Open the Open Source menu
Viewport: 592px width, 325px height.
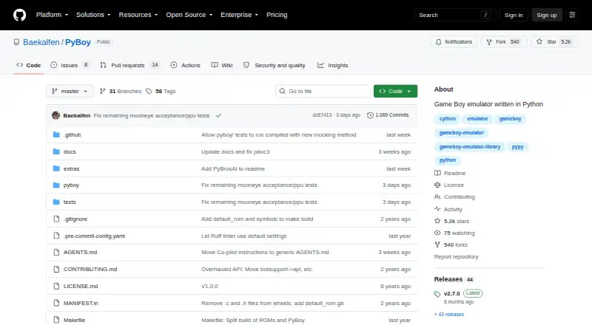(x=189, y=15)
